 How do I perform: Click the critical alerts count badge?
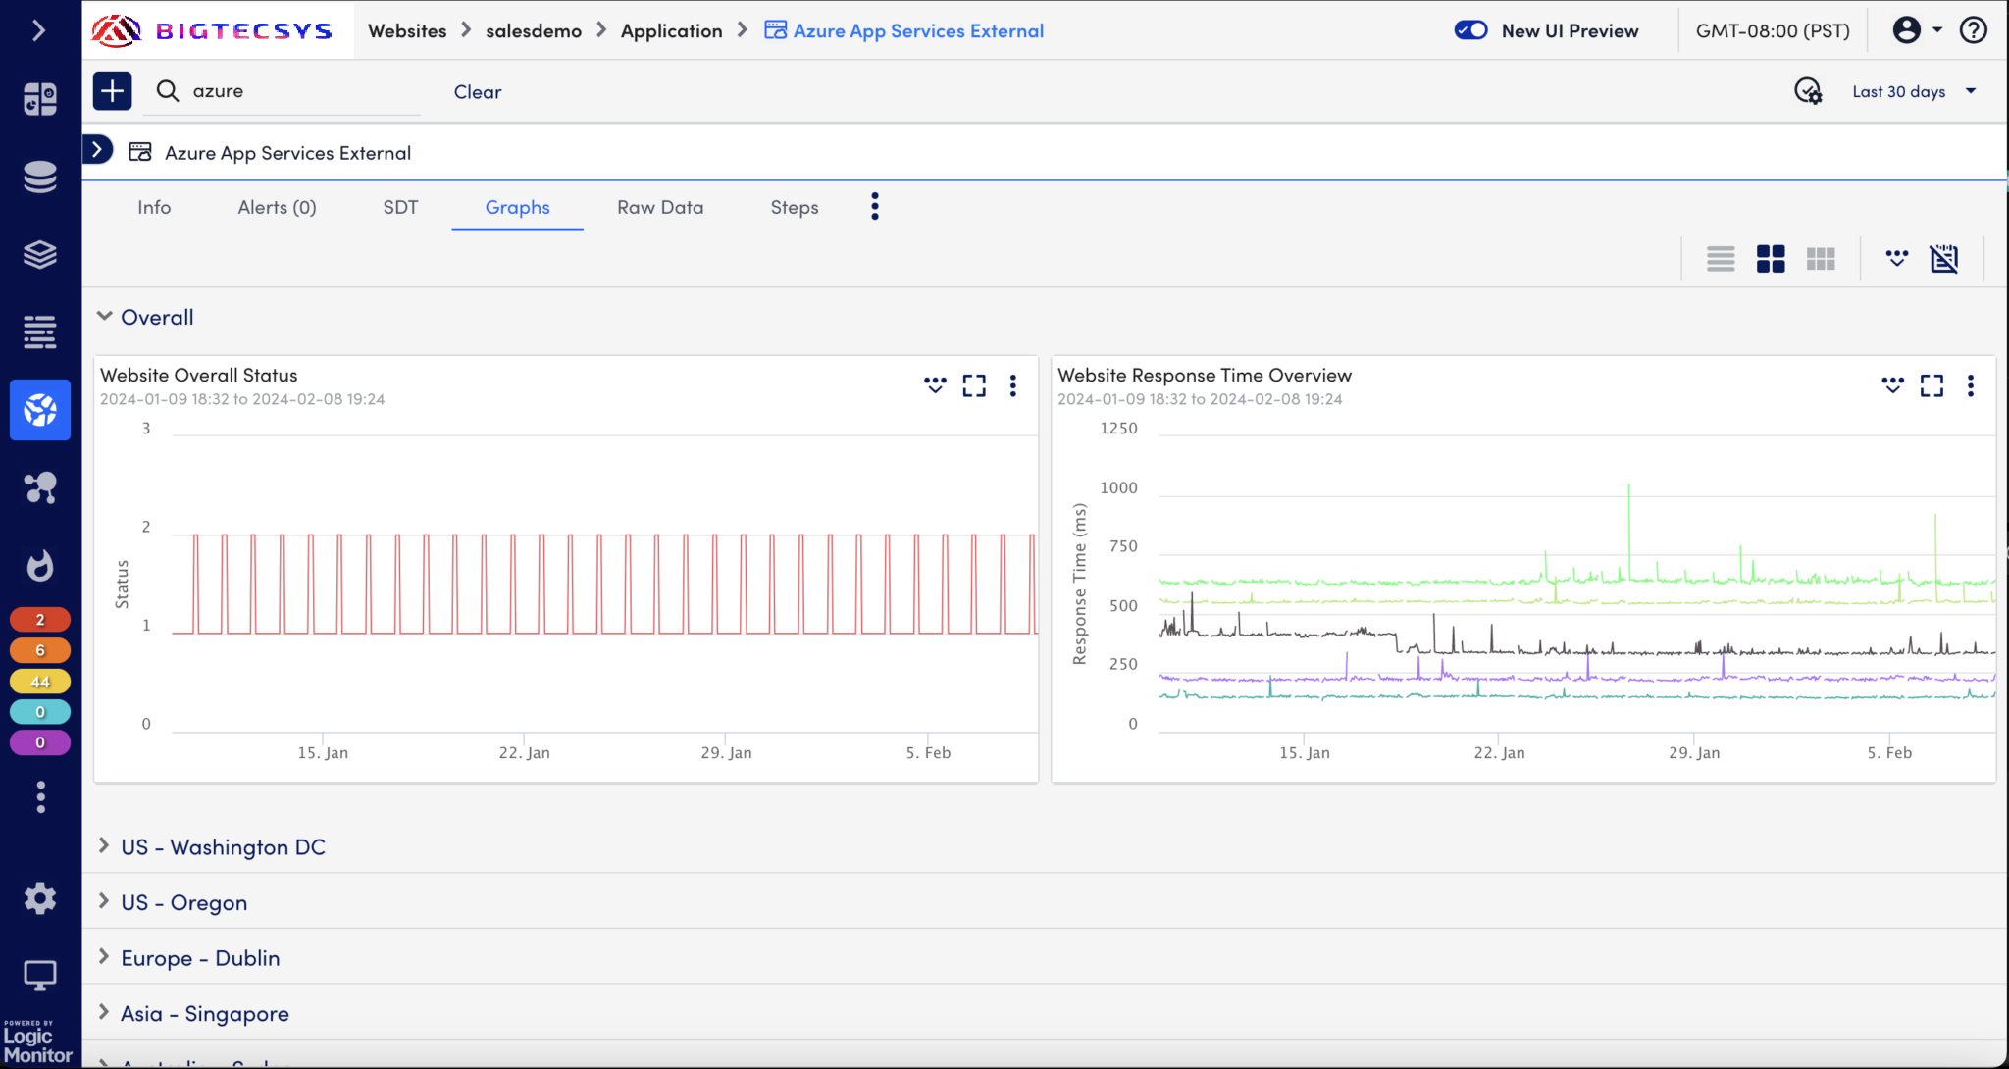pos(40,620)
